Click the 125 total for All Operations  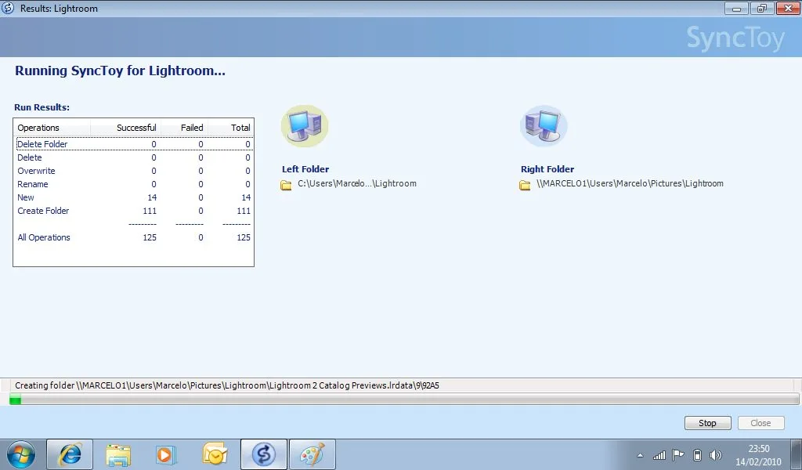click(244, 237)
